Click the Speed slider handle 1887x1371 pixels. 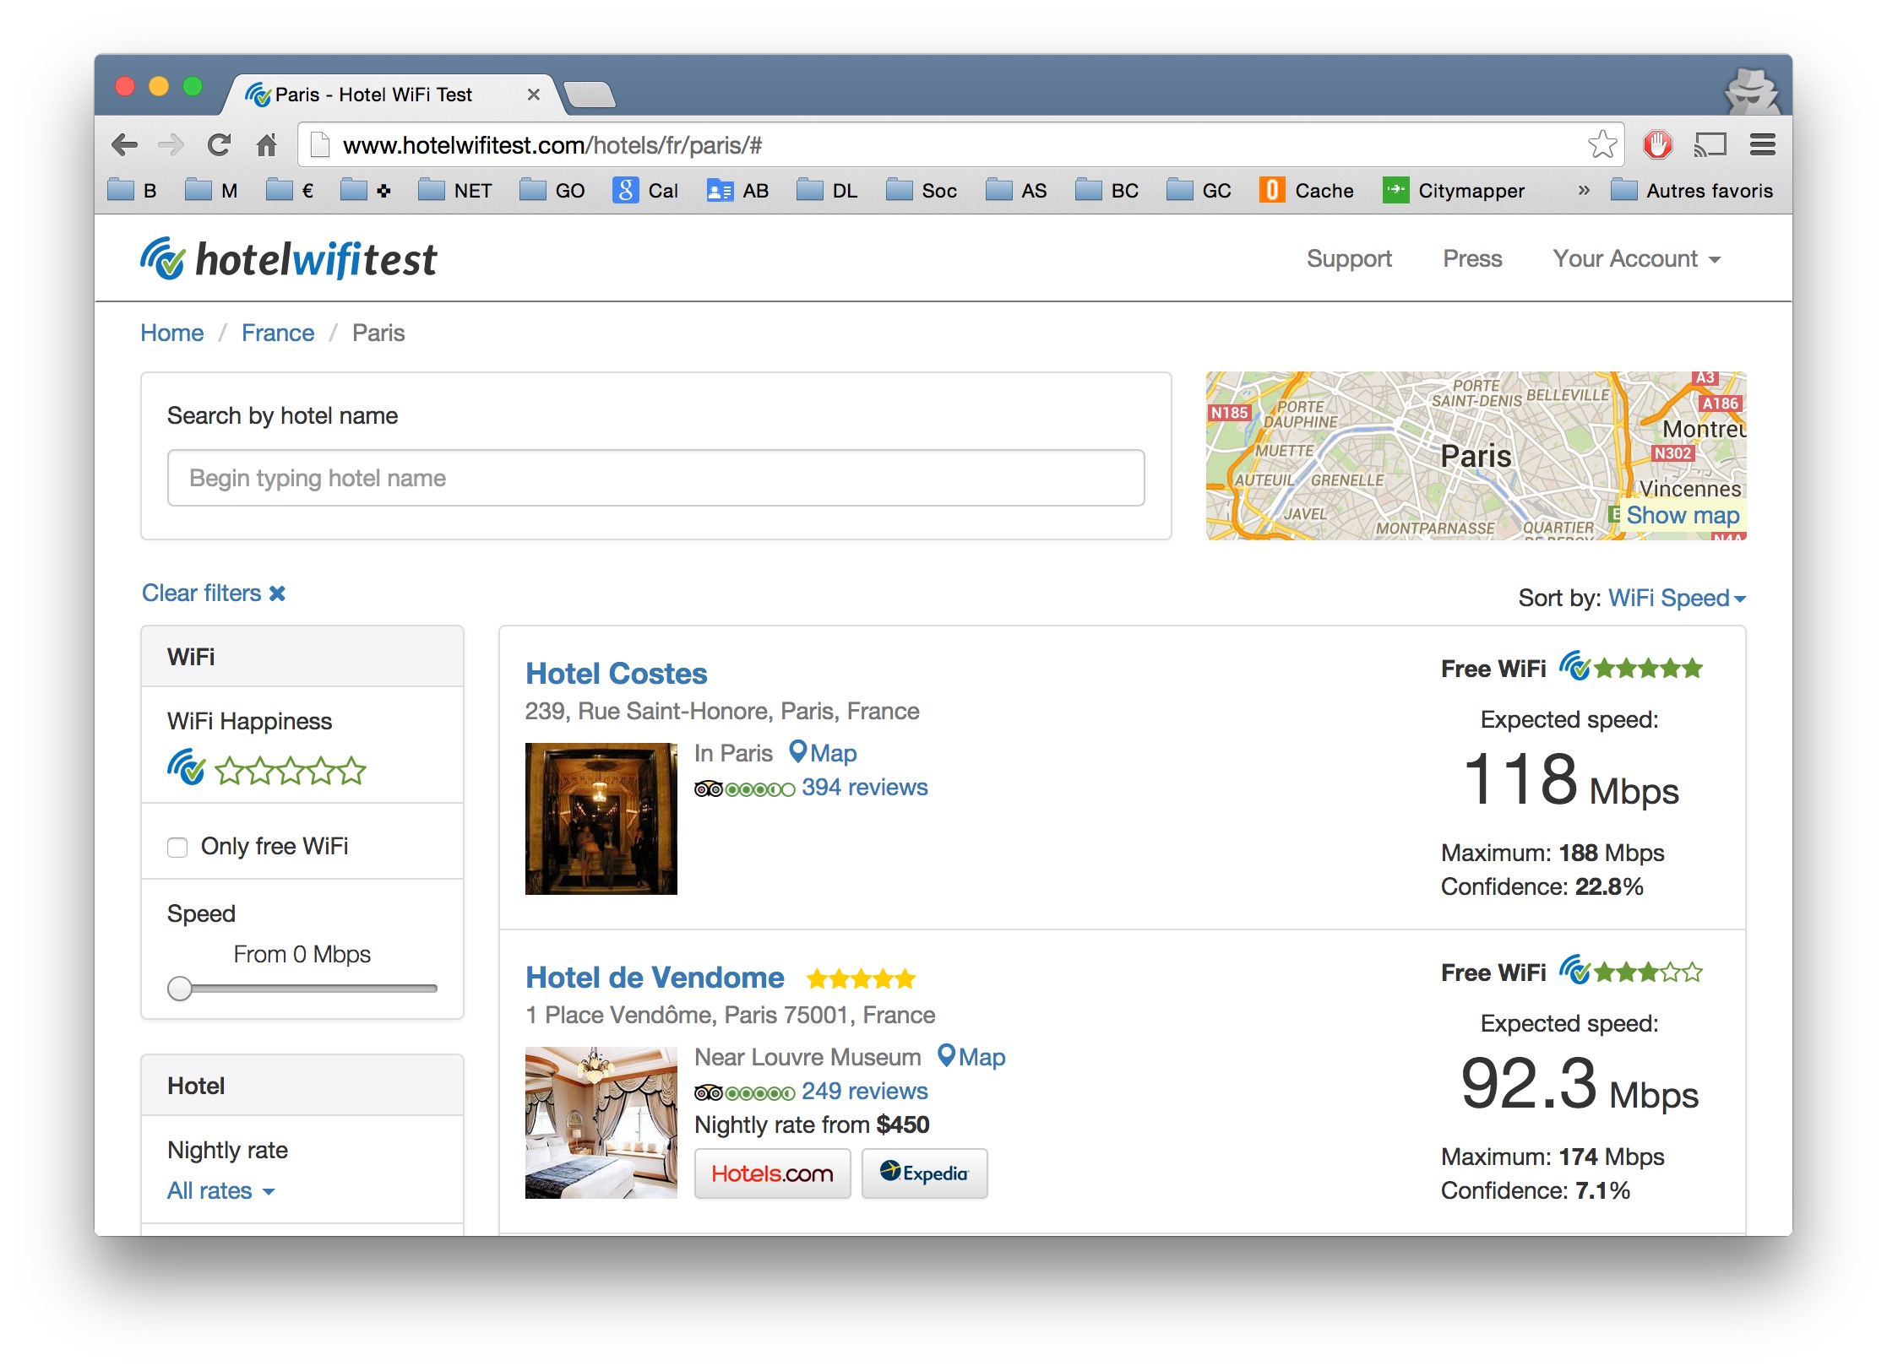[x=180, y=989]
